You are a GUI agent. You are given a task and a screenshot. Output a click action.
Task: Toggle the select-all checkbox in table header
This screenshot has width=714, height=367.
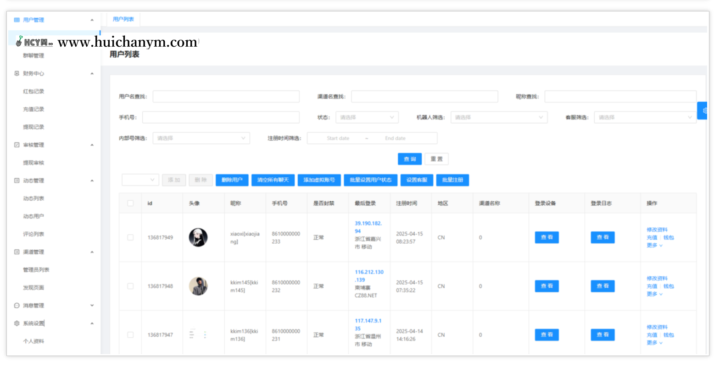click(130, 203)
